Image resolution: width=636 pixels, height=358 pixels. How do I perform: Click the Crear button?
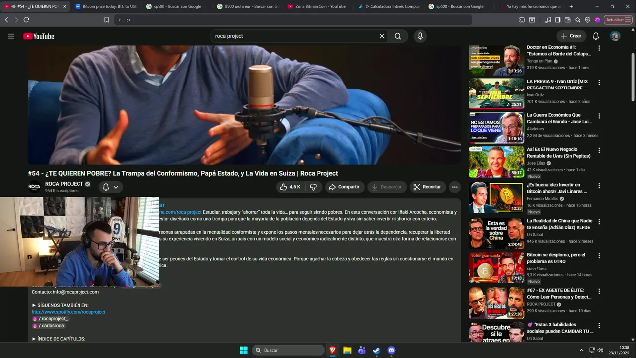(571, 36)
